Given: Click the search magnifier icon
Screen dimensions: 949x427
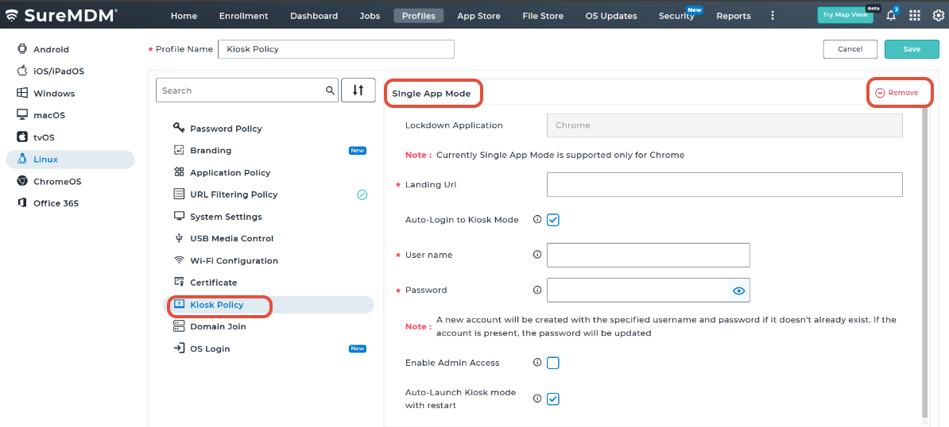Looking at the screenshot, I should [x=330, y=90].
